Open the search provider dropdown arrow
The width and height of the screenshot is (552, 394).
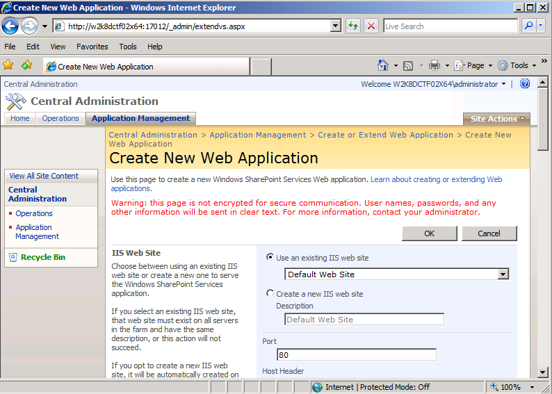(x=541, y=26)
